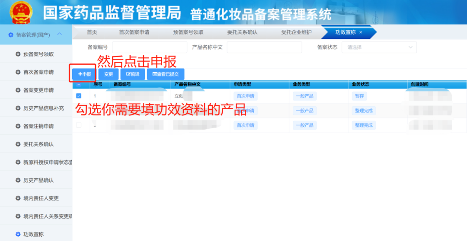Click 暂存 status tag in row 1
Viewport: 467px width, 241px height.
coord(359,96)
